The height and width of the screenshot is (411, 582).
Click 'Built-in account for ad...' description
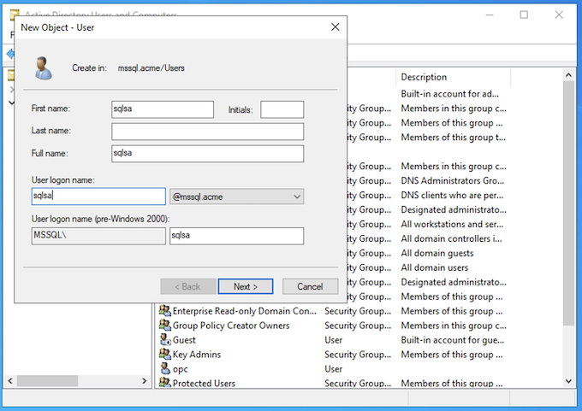point(449,94)
